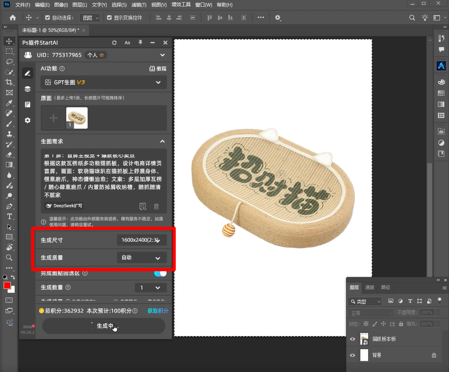Open the 生成尺寸 size dropdown
This screenshot has height=372, width=449.
pos(142,240)
